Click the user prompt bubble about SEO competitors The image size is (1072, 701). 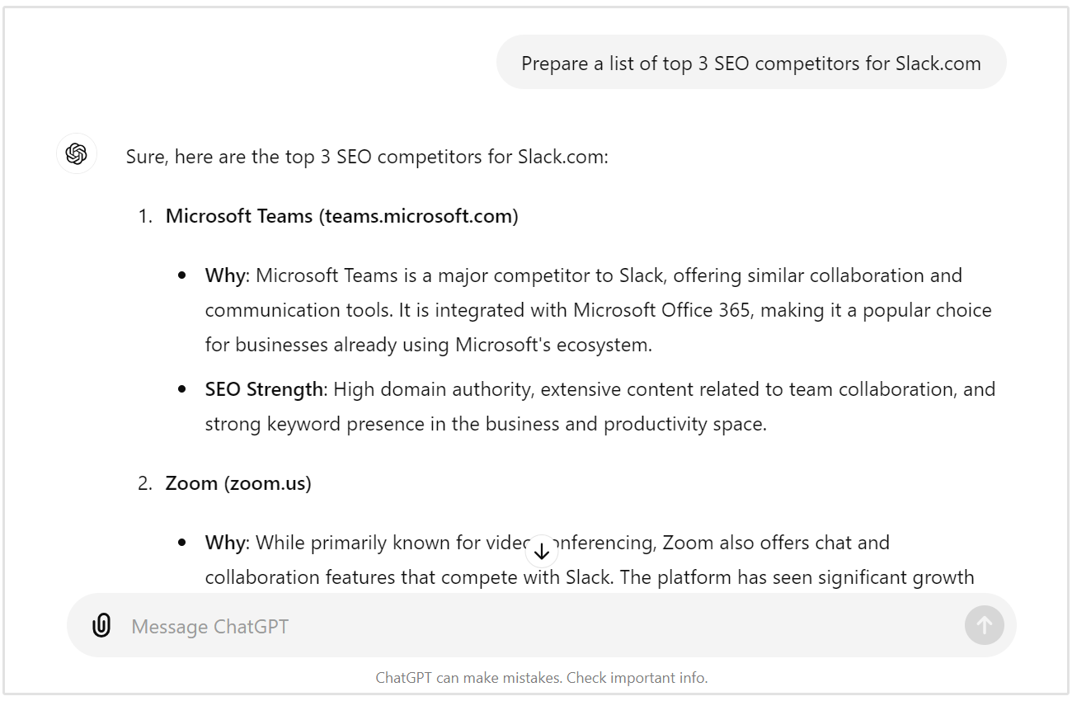coord(750,64)
